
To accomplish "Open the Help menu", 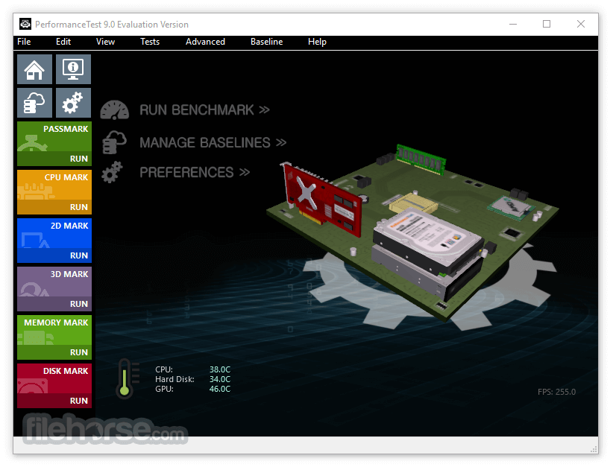I will point(317,42).
